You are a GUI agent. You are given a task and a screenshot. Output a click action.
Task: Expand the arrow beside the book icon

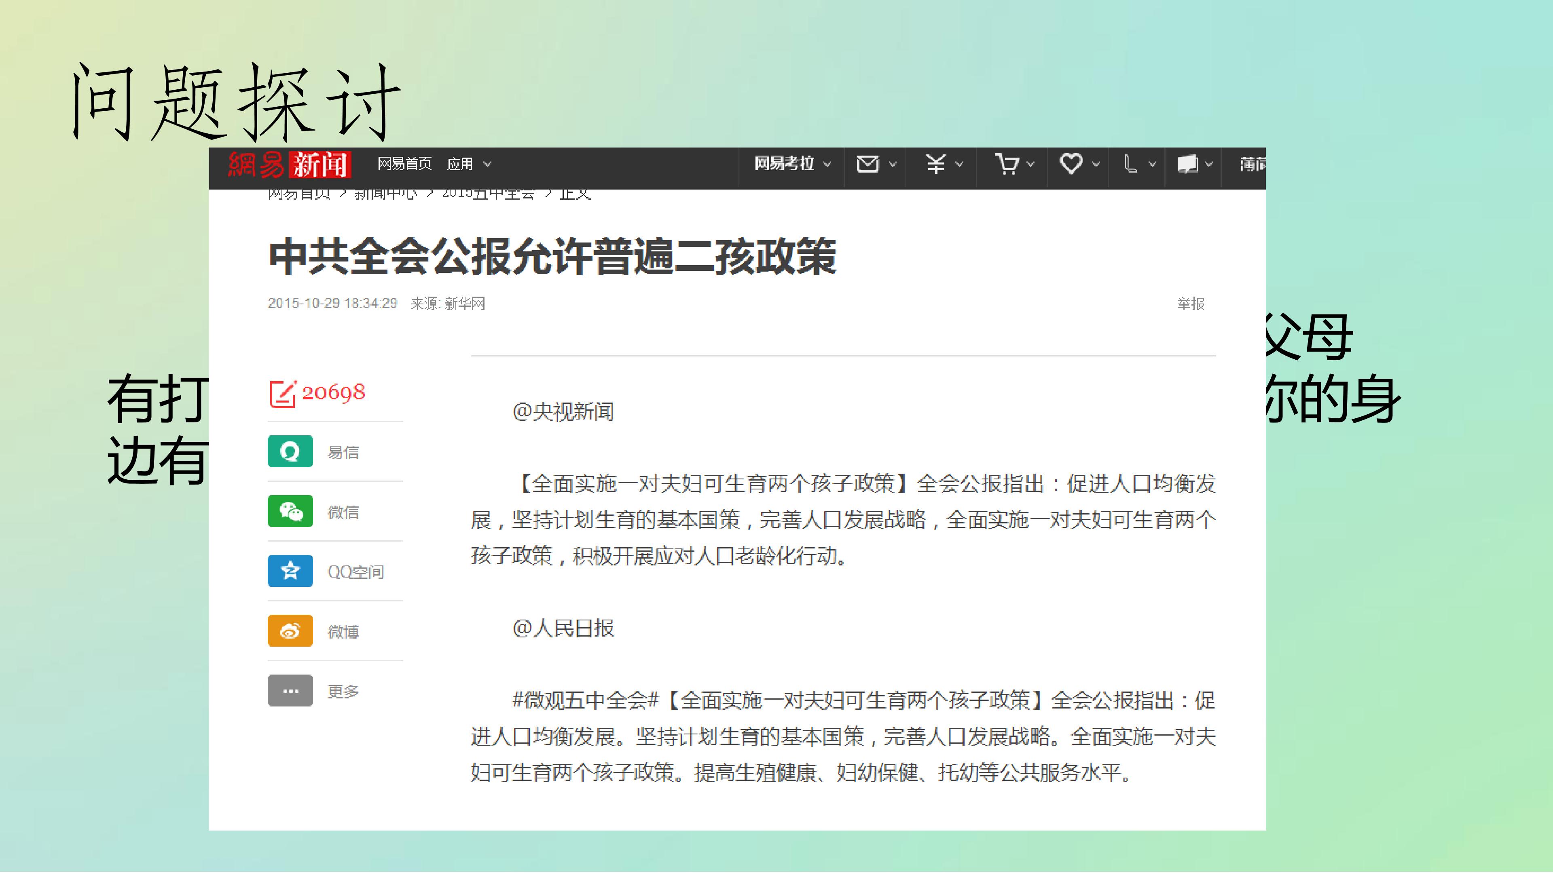pos(1208,164)
